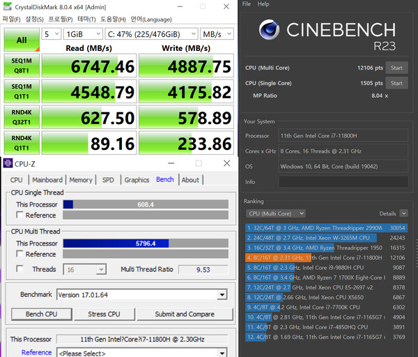Open the Reference <Please Select> dropdown
The height and width of the screenshot is (357, 418).
[142, 353]
